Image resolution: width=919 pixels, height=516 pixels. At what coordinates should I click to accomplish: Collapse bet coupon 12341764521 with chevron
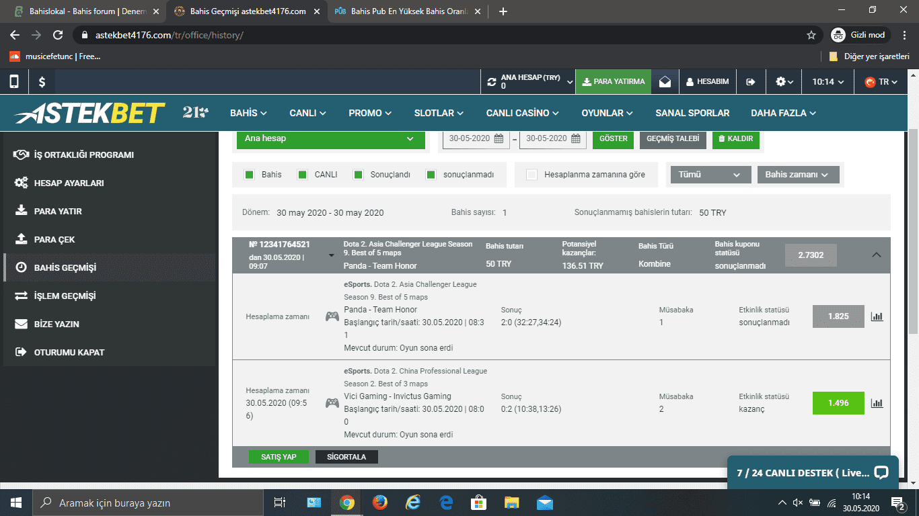coord(876,255)
